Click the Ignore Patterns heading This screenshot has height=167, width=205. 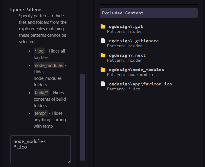[26, 10]
